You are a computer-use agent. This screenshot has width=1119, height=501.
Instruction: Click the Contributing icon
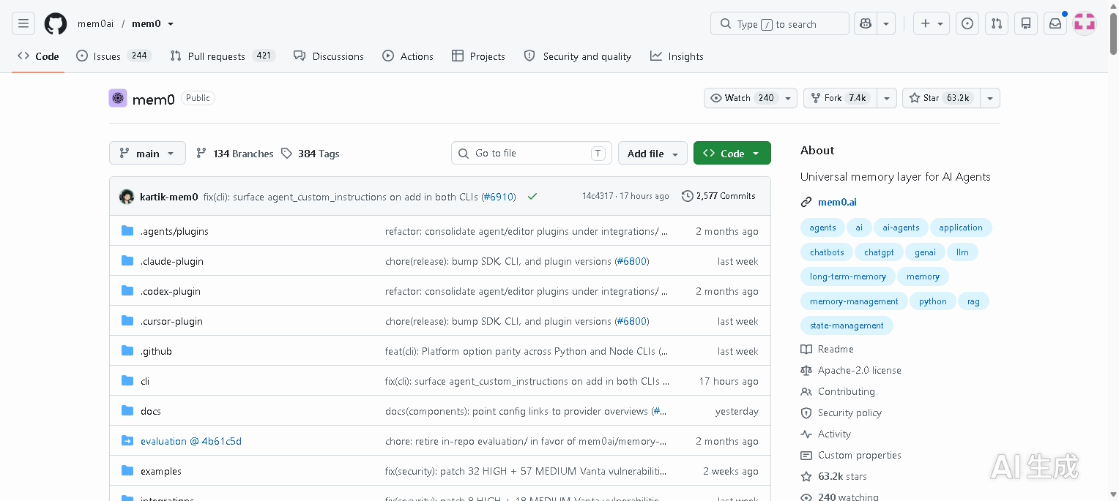(806, 392)
